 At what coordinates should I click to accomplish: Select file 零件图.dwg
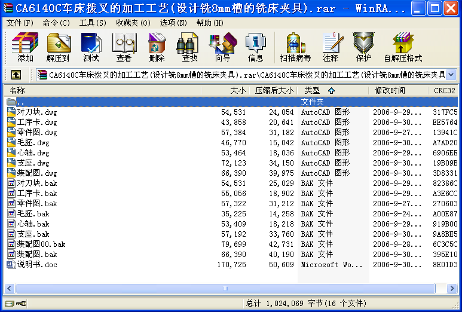pyautogui.click(x=37, y=132)
